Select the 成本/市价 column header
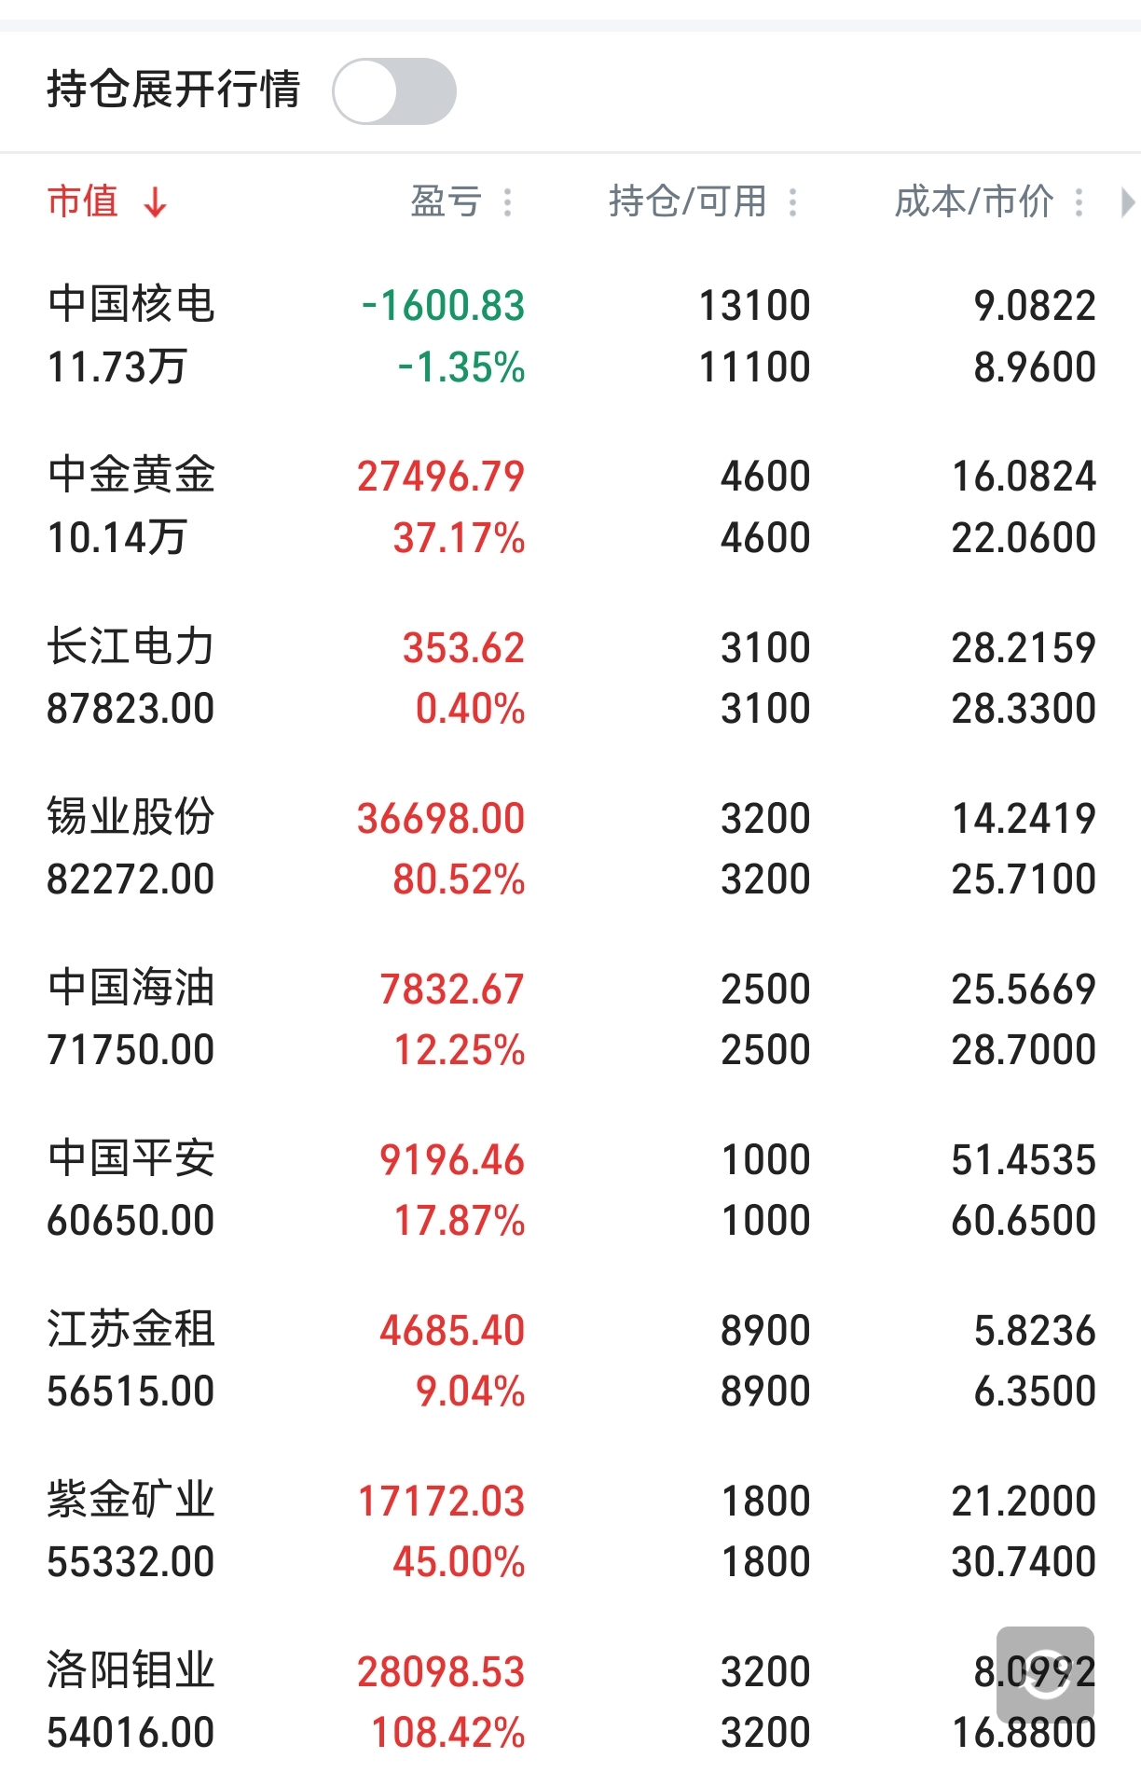The height and width of the screenshot is (1786, 1141). coord(973,201)
